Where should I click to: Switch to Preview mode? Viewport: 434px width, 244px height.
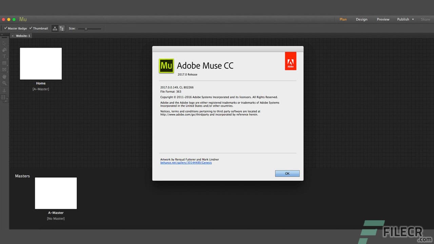(x=383, y=19)
